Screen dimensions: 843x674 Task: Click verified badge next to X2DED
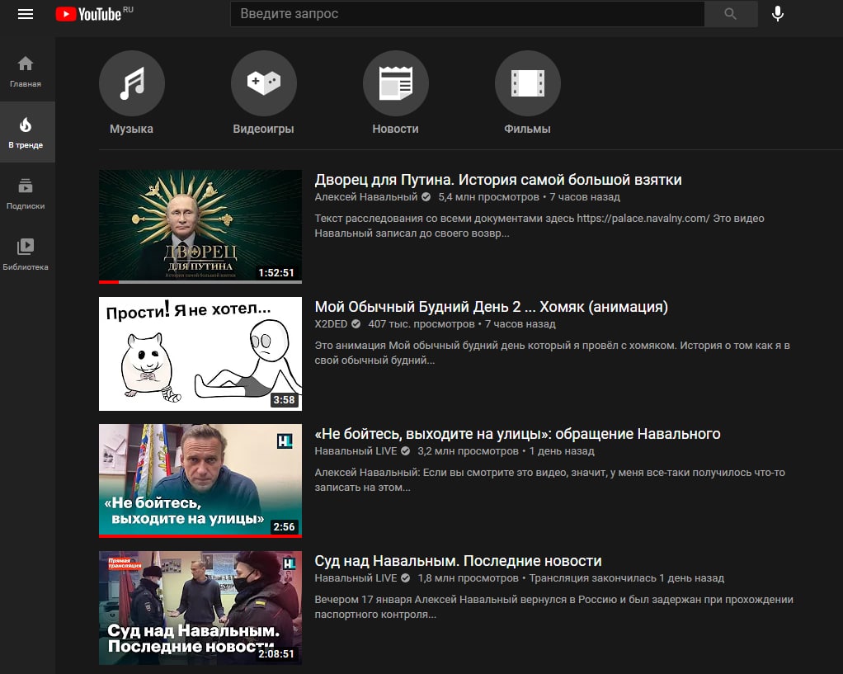(356, 324)
